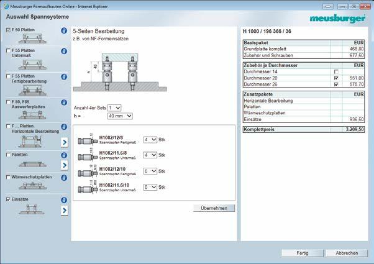374x264 pixels.
Task: Click arrow button under Horizontale Bearbeitung
Action: pyautogui.click(x=65, y=142)
